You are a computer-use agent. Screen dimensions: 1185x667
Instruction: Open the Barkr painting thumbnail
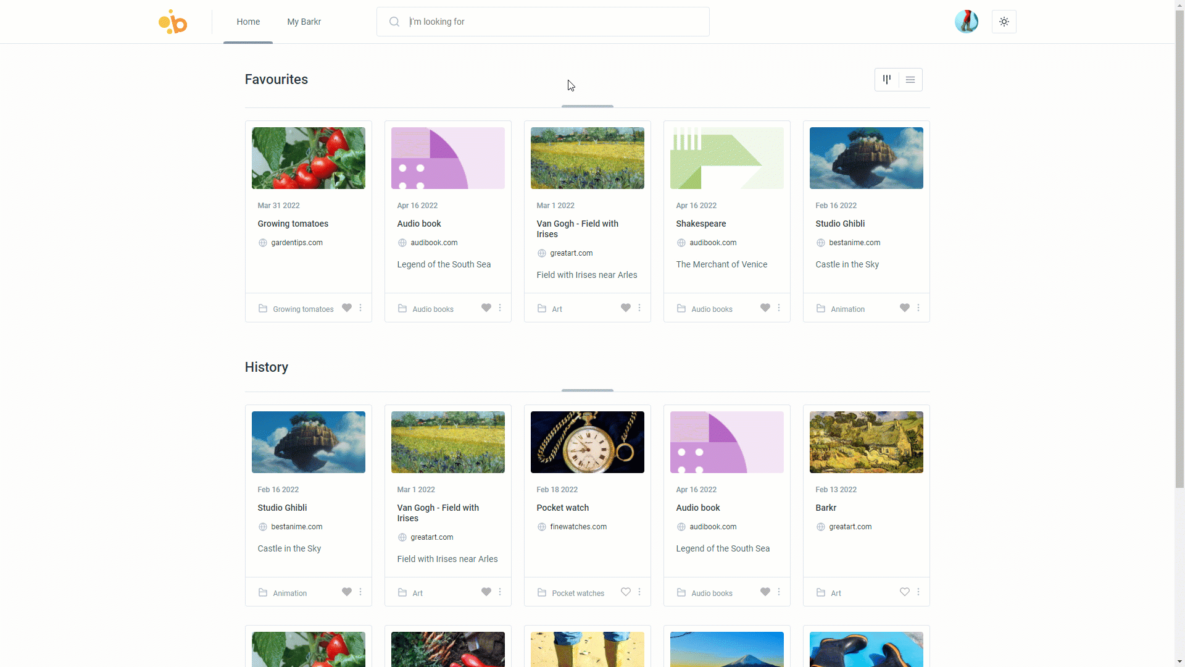[x=867, y=442]
